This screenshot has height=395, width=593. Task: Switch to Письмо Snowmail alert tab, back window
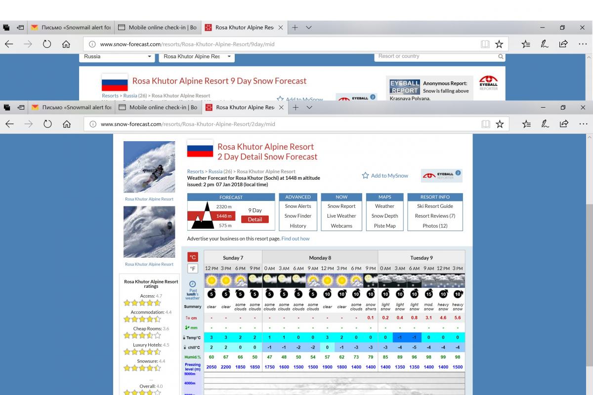pyautogui.click(x=71, y=27)
